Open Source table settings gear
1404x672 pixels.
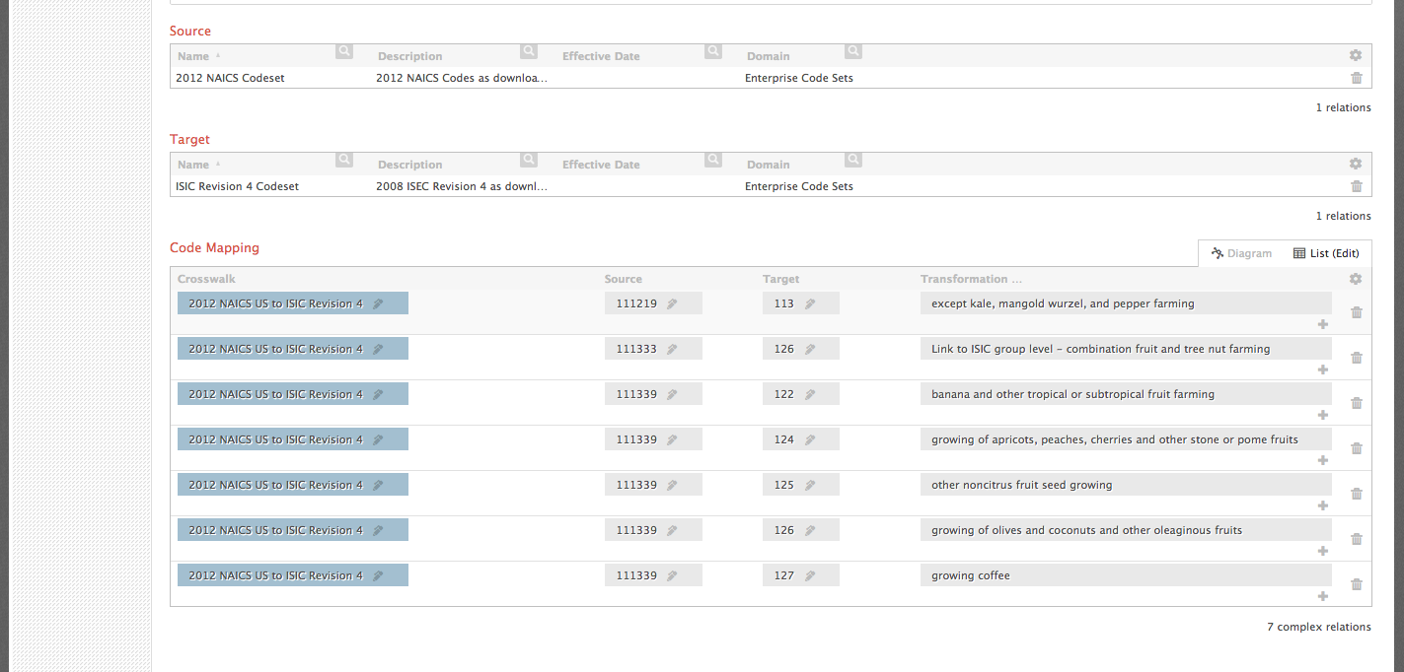pyautogui.click(x=1356, y=55)
